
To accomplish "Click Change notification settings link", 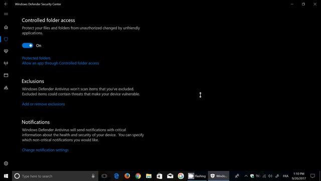I will pos(45,150).
